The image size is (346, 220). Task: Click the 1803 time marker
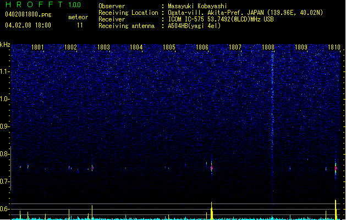pyautogui.click(x=103, y=47)
